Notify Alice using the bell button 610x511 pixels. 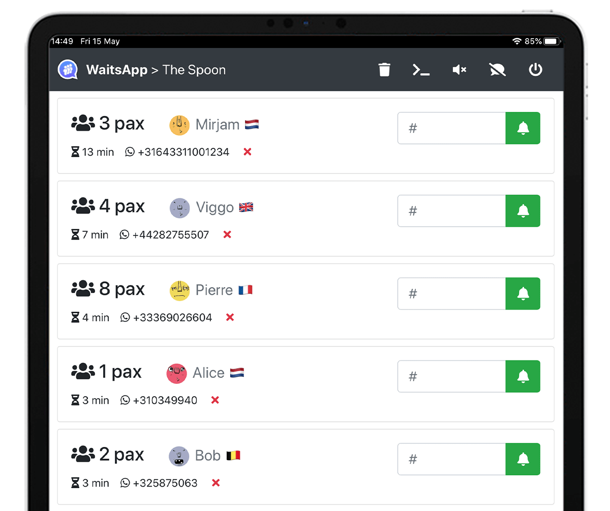coord(523,376)
